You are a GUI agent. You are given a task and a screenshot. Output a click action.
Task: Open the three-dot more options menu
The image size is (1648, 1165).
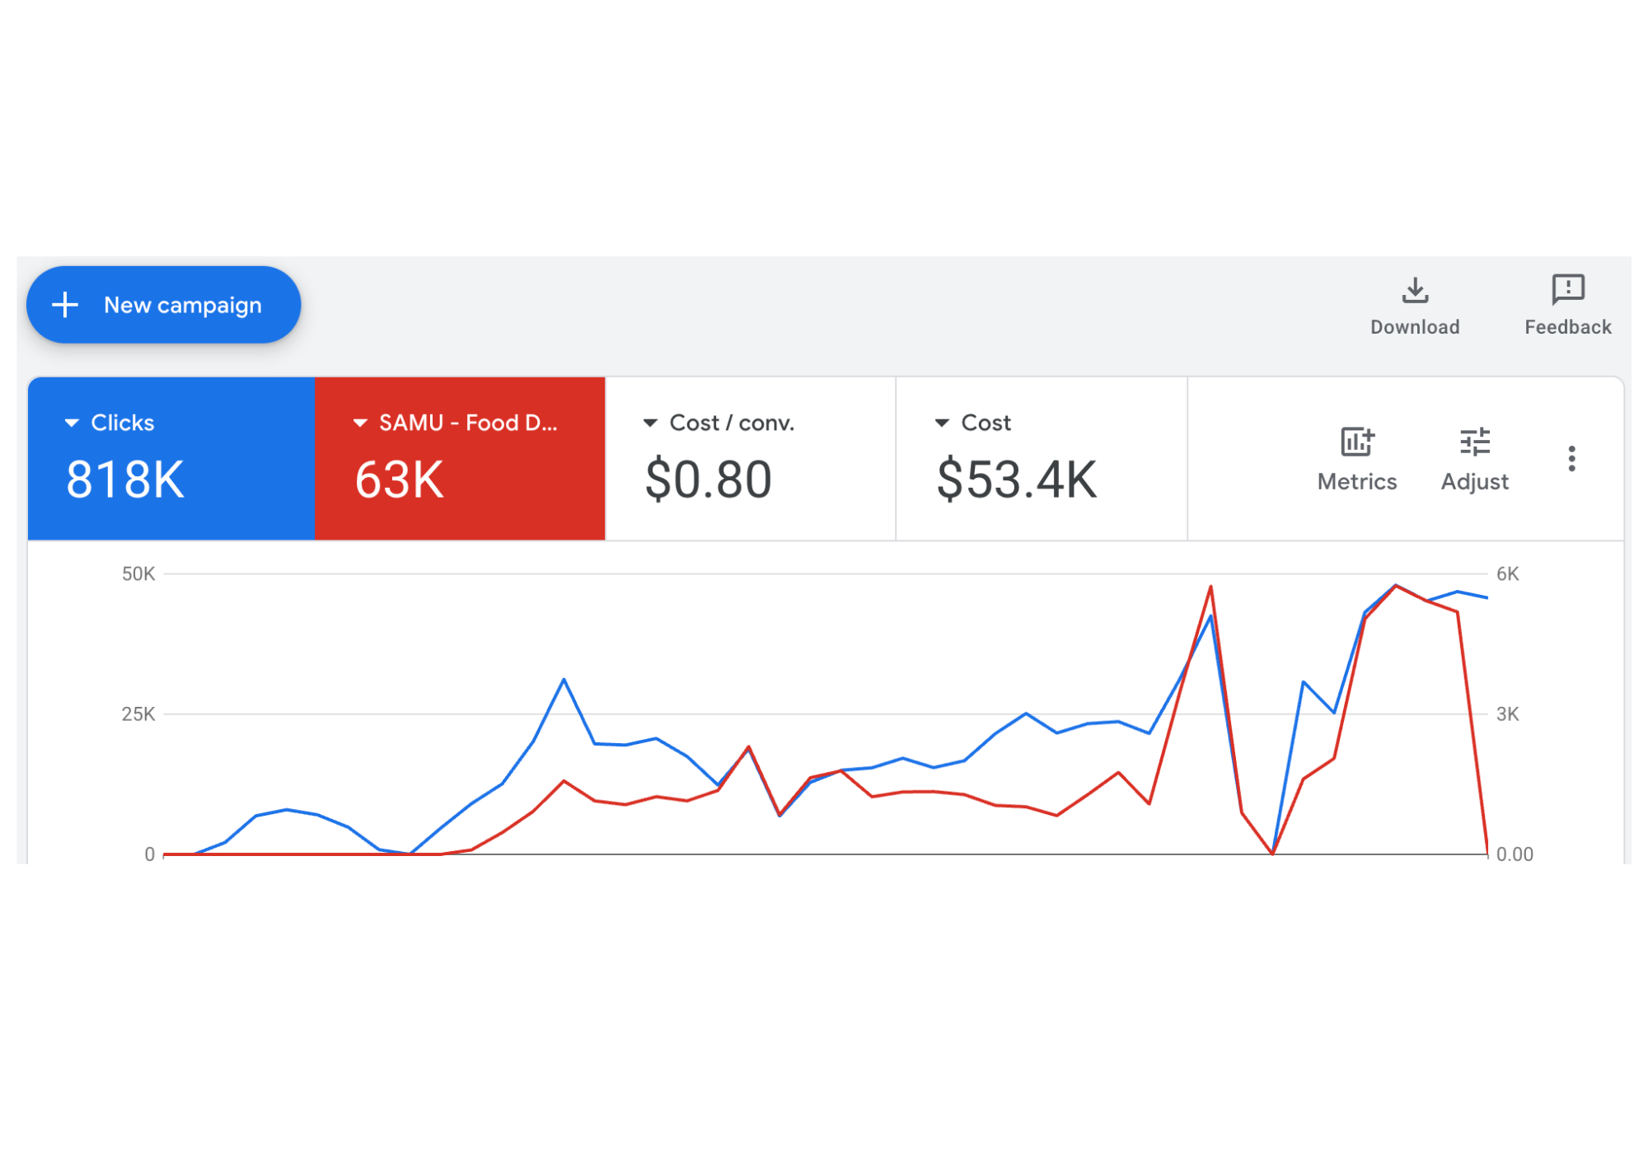point(1571,458)
